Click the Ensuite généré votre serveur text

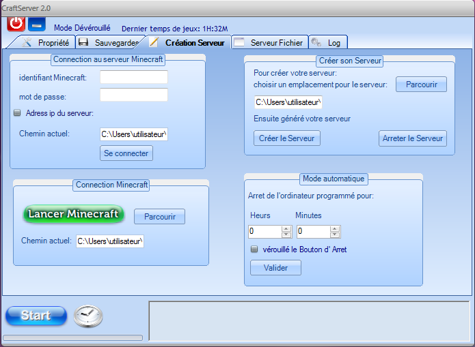pos(302,119)
